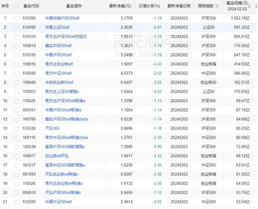Image resolution: width=258 pixels, height=209 pixels.
Task: Click the 最新净值日期 column header
Action: pos(179,6)
